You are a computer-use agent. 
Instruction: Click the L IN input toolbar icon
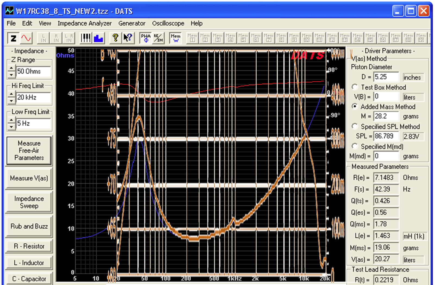[x=43, y=38]
